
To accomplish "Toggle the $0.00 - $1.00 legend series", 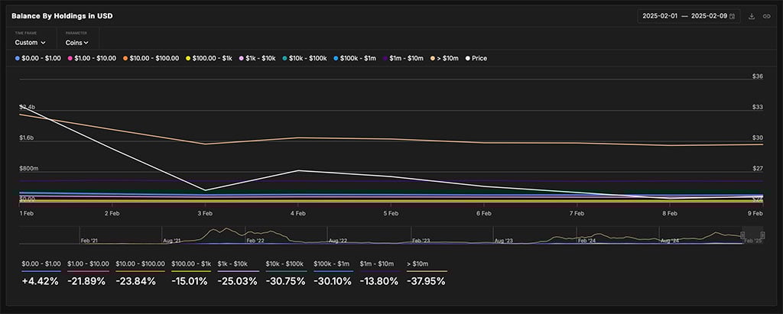I will pos(38,58).
